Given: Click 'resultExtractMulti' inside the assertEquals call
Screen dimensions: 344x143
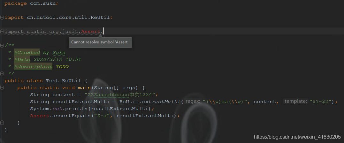Looking at the screenshot, I should click(145, 116).
